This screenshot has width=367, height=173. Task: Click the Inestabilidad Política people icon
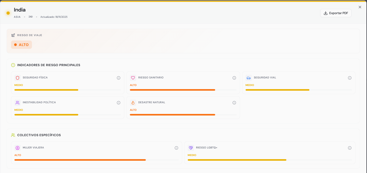tap(18, 102)
